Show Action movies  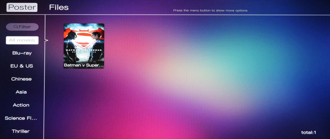tap(21, 105)
